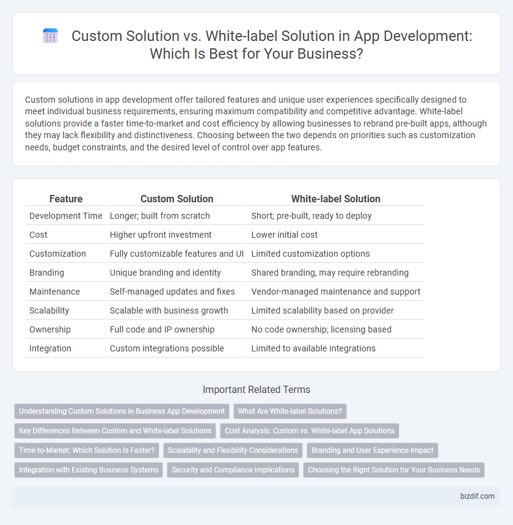Click 'Longer; built from scratch' cell
The height and width of the screenshot is (525, 513).
click(x=176, y=216)
